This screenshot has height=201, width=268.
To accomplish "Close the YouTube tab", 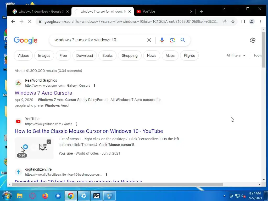I will (x=191, y=12).
